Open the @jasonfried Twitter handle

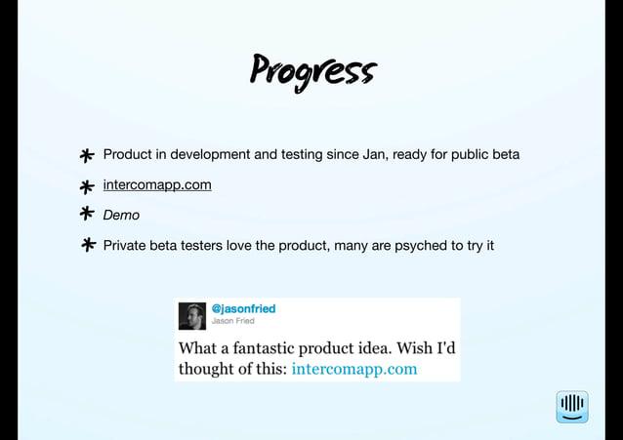click(x=243, y=308)
